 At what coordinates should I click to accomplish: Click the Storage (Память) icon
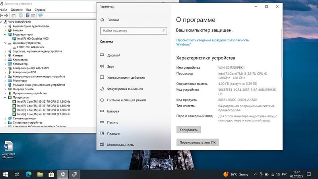point(102,122)
